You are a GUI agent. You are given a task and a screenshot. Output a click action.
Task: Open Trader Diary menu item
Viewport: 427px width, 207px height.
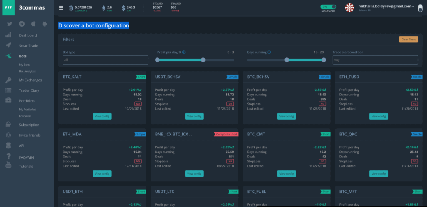click(29, 90)
